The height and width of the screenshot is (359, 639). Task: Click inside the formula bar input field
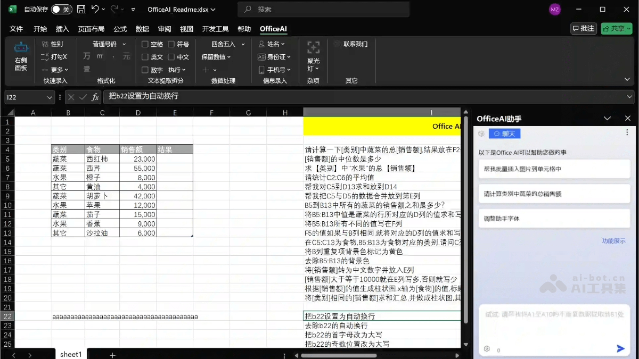click(x=213, y=97)
